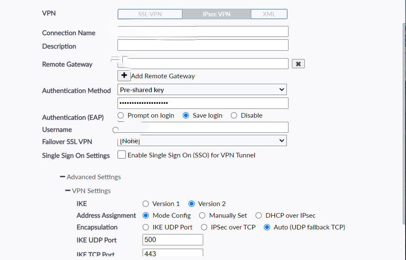Click the pre-shared key password field
406x260 pixels.
(203, 103)
